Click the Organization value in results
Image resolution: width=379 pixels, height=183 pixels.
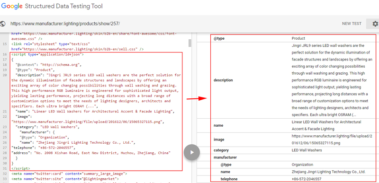[302, 165]
